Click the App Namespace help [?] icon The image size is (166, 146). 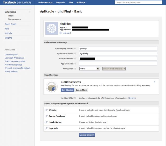pyautogui.click(x=75, y=54)
